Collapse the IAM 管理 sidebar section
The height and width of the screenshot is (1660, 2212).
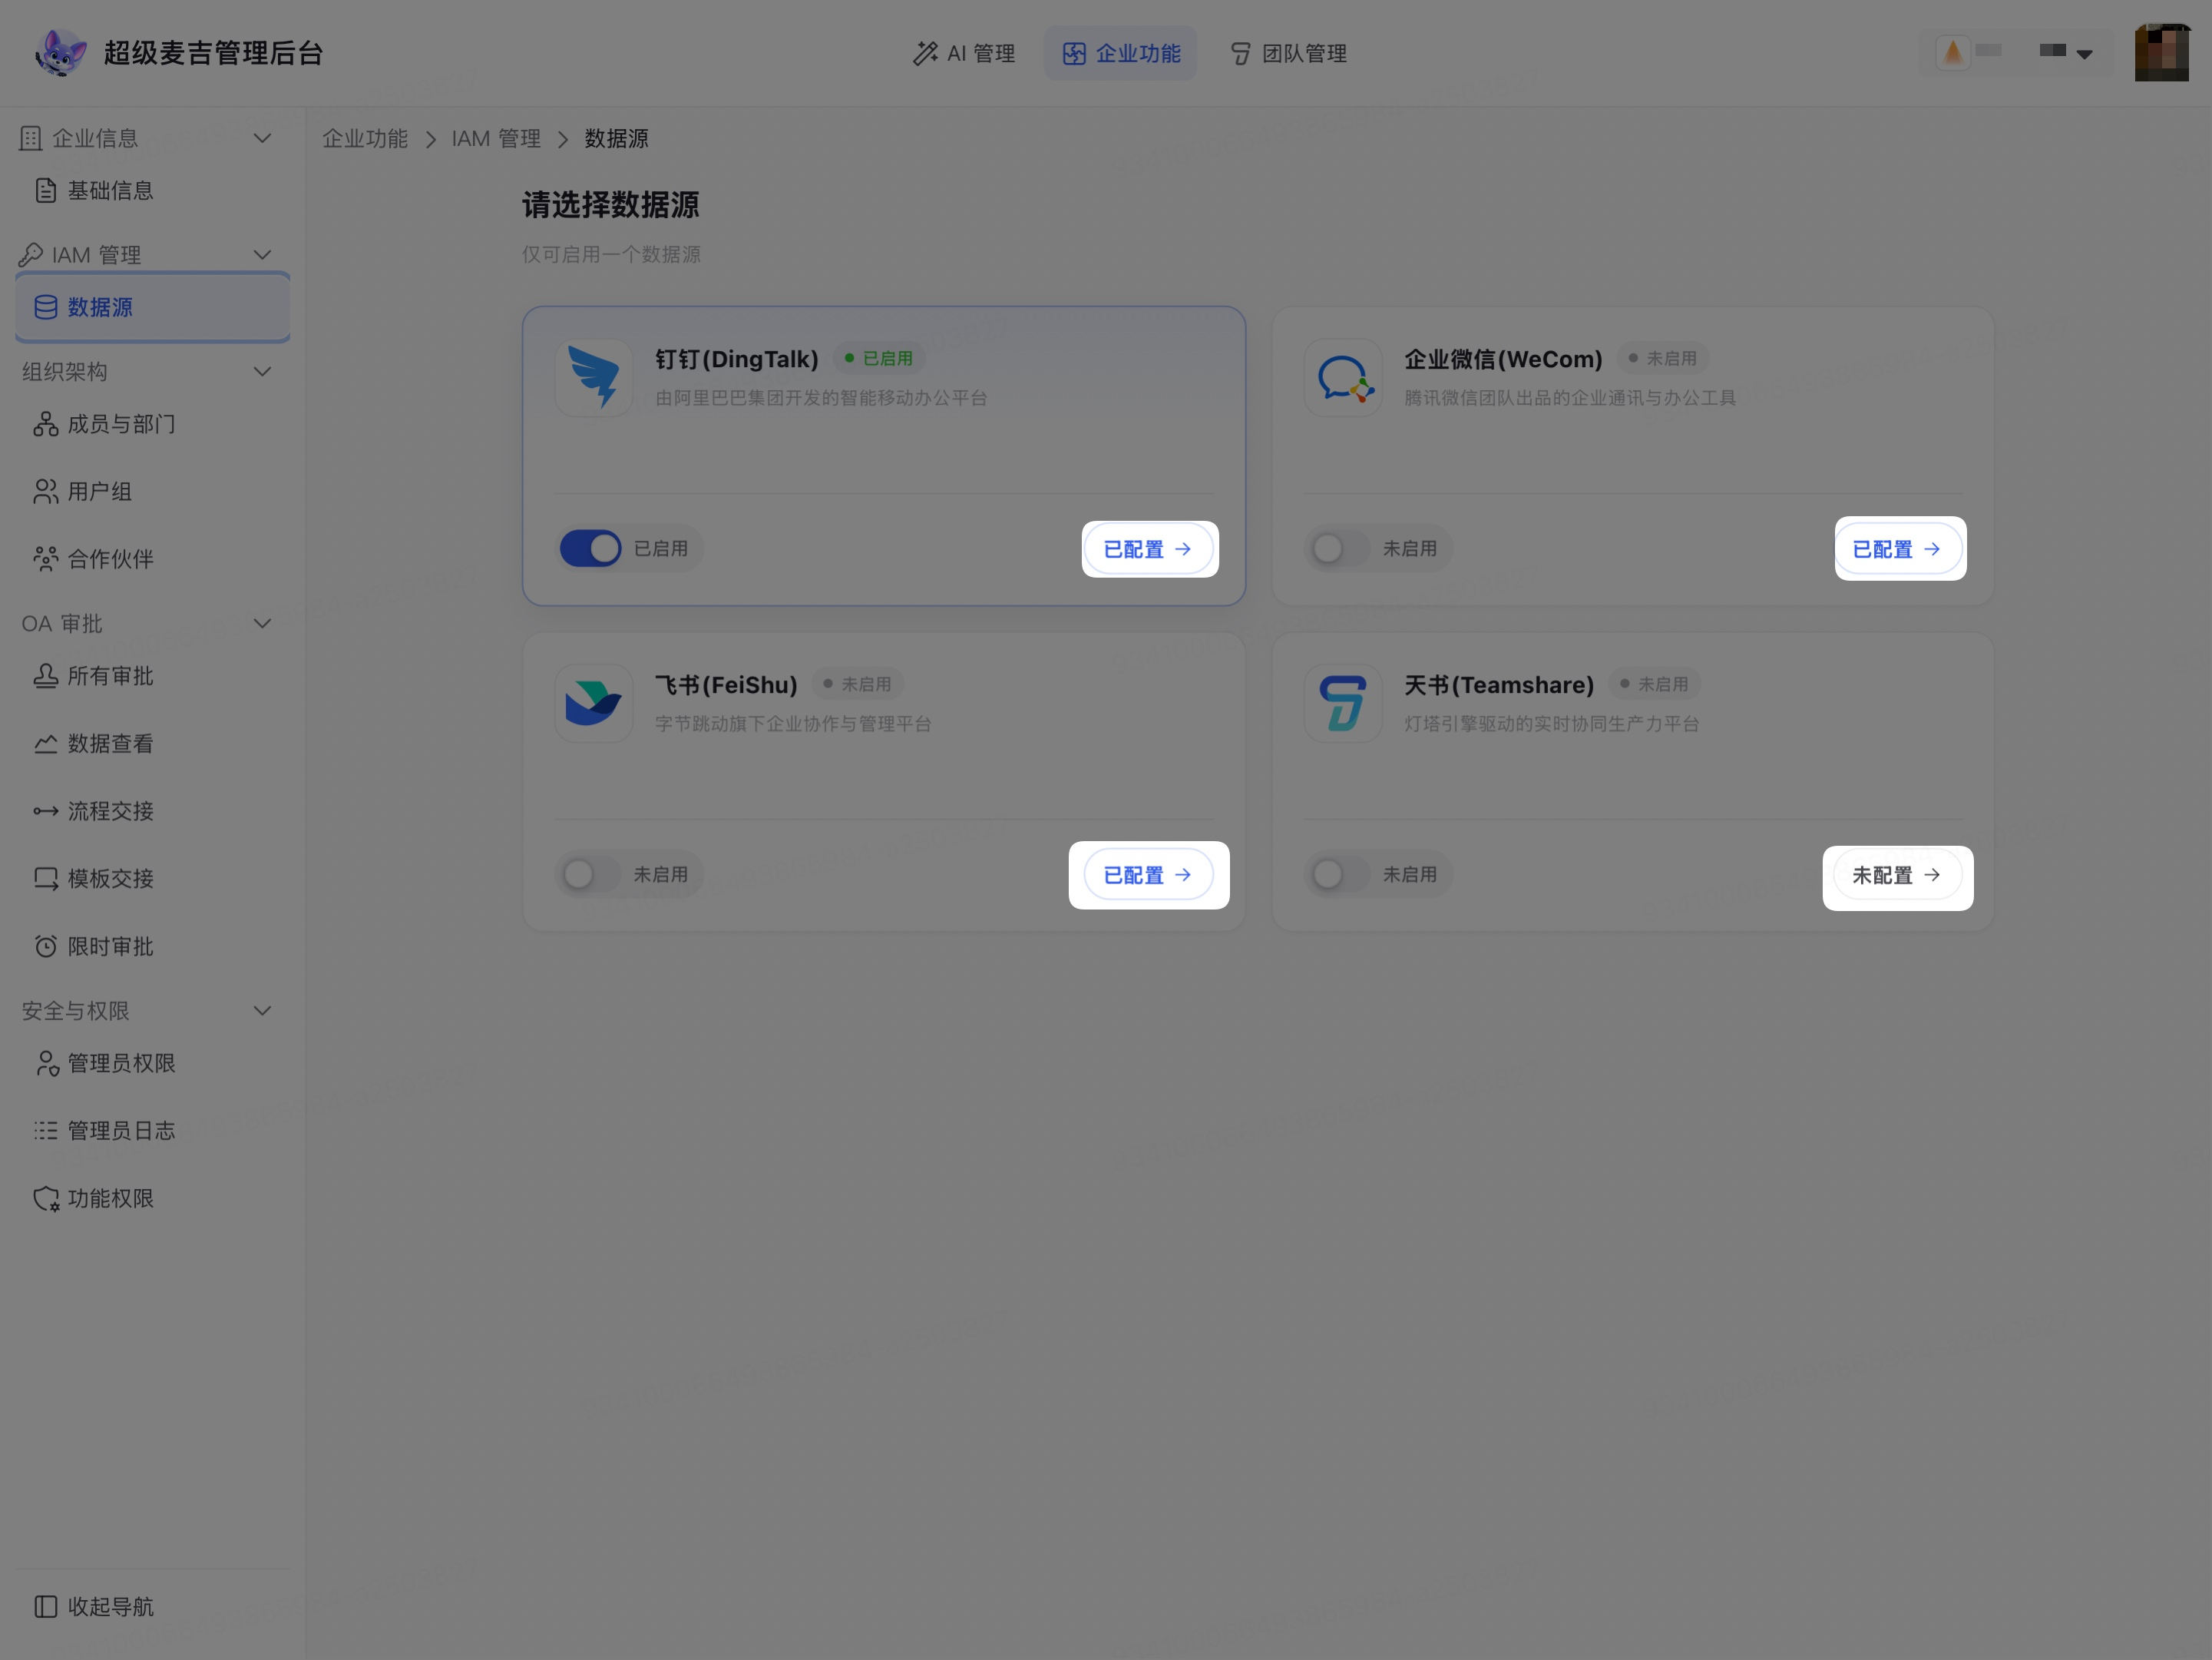pyautogui.click(x=262, y=255)
